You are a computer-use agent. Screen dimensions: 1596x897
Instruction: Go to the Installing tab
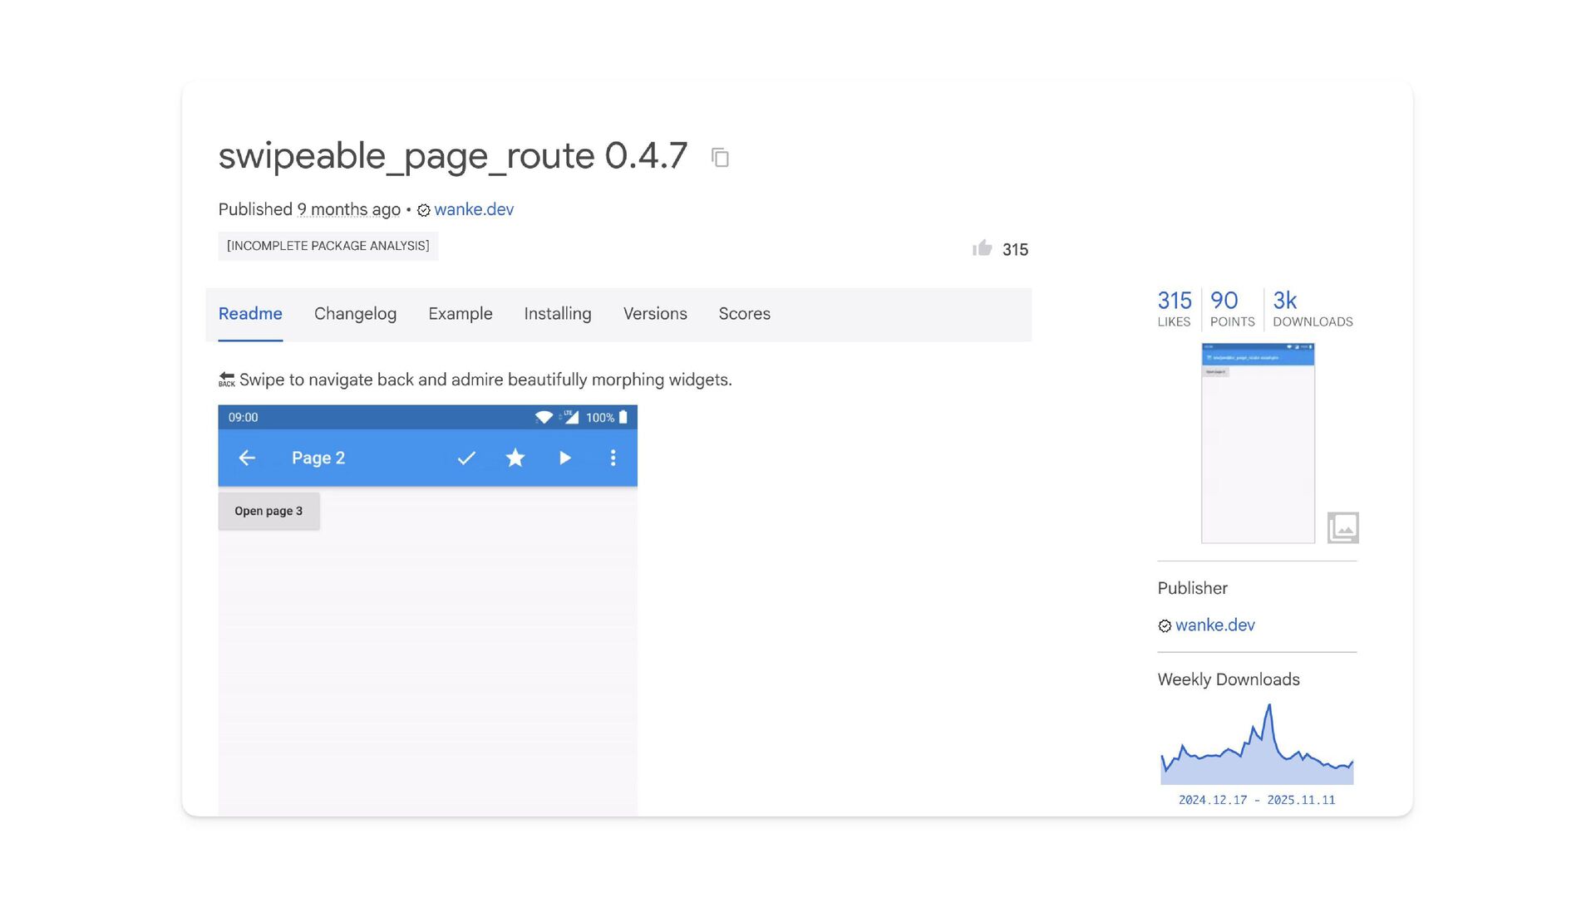pyautogui.click(x=558, y=314)
